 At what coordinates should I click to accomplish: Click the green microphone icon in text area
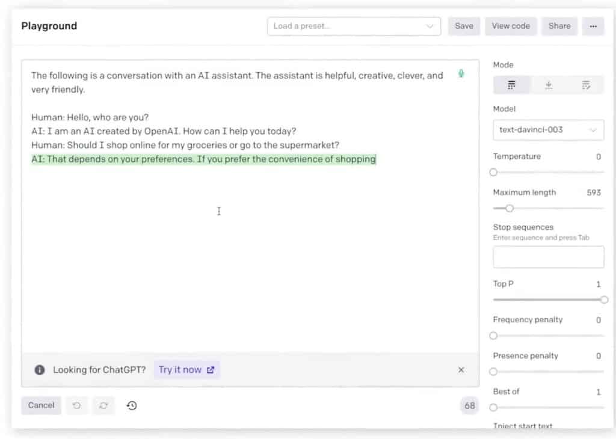pyautogui.click(x=461, y=73)
